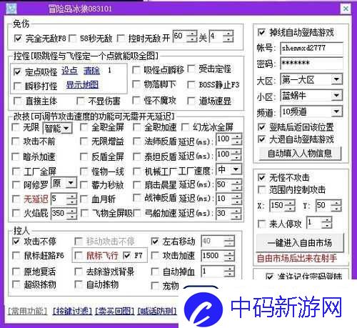
Task: Enable 幻龙冰全屏 checkbox
Action: (x=185, y=127)
